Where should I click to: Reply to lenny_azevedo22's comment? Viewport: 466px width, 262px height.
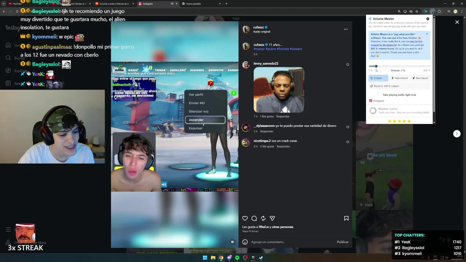[283, 116]
